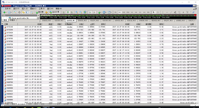Select the text label tool
199x108 pixels.
pos(187,12)
